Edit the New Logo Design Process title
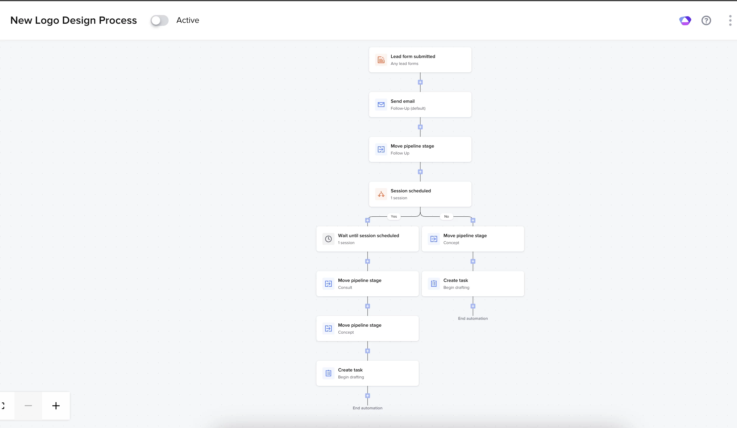 (73, 20)
